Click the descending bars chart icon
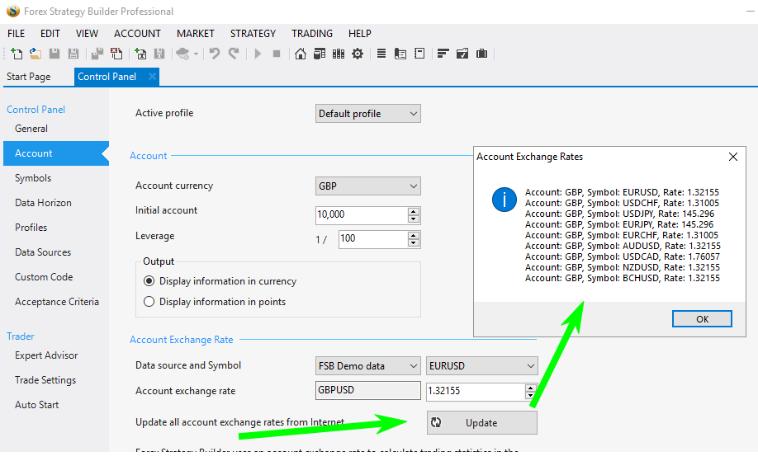The image size is (758, 461). [443, 54]
